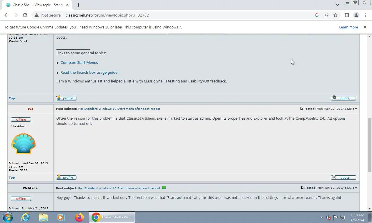Click the green checkmark icon in WebFritzi's post
The height and width of the screenshot is (223, 372).
point(164,188)
